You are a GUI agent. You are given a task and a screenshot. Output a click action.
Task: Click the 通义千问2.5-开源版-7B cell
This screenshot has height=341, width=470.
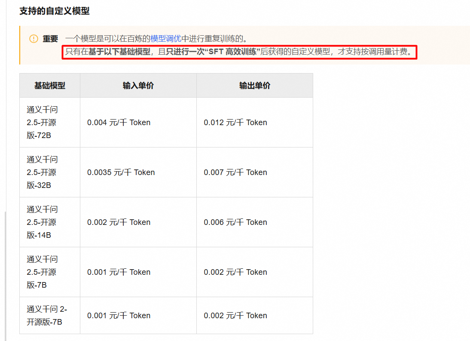coord(50,272)
